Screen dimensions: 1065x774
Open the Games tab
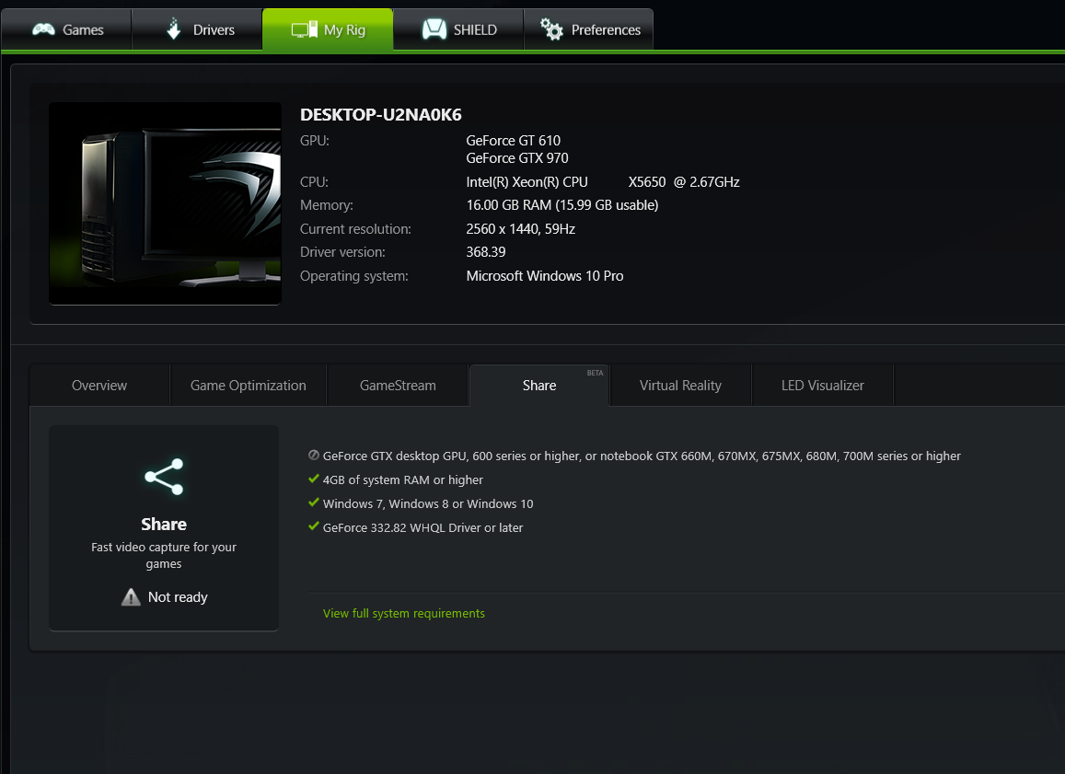[66, 29]
